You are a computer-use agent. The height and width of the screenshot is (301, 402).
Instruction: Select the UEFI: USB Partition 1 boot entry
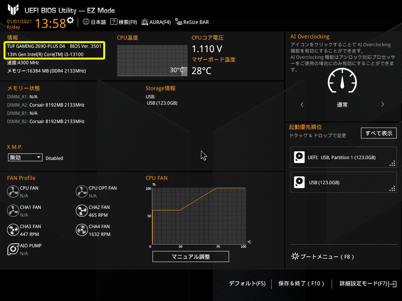344,157
